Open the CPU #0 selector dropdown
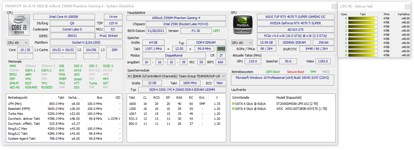414x150 pixels. tap(18, 43)
